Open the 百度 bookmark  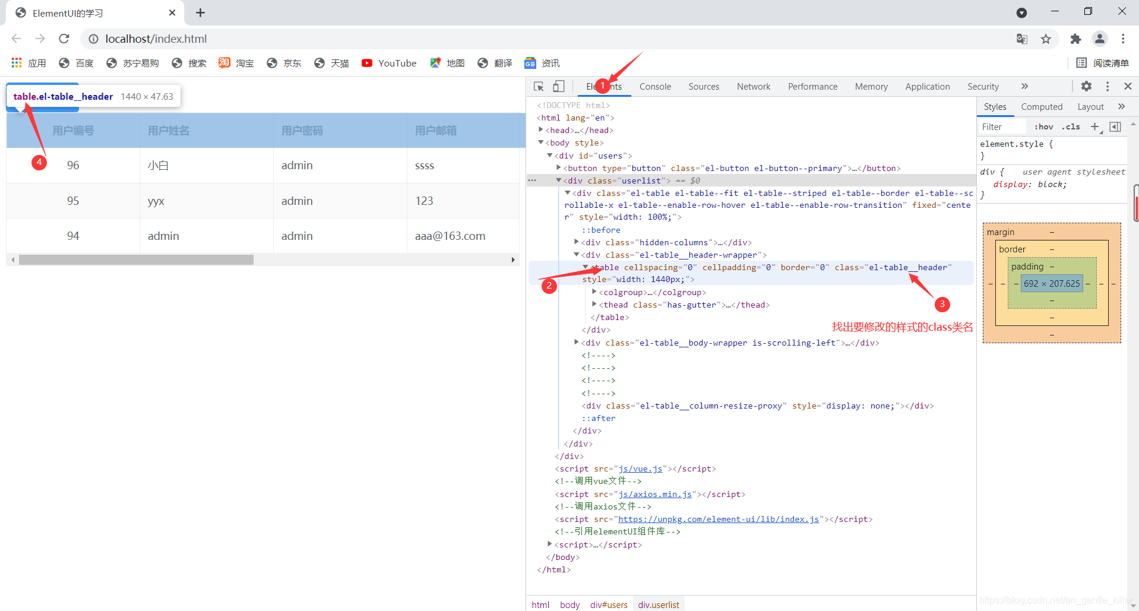(77, 63)
